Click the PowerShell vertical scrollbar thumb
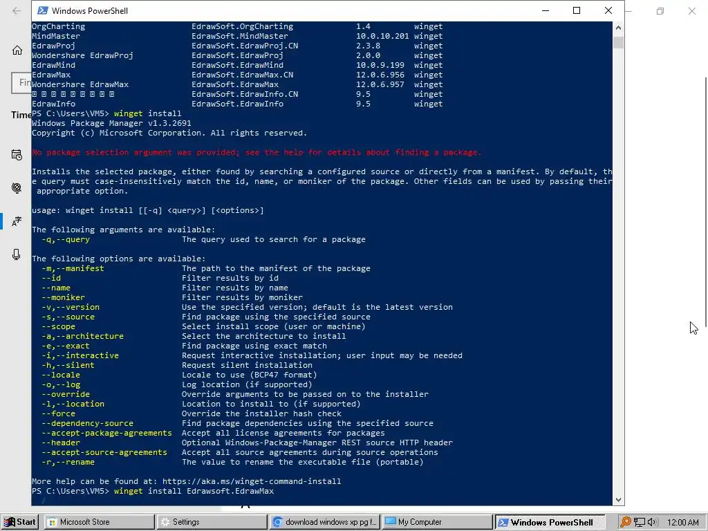Image resolution: width=708 pixels, height=531 pixels. pyautogui.click(x=618, y=42)
